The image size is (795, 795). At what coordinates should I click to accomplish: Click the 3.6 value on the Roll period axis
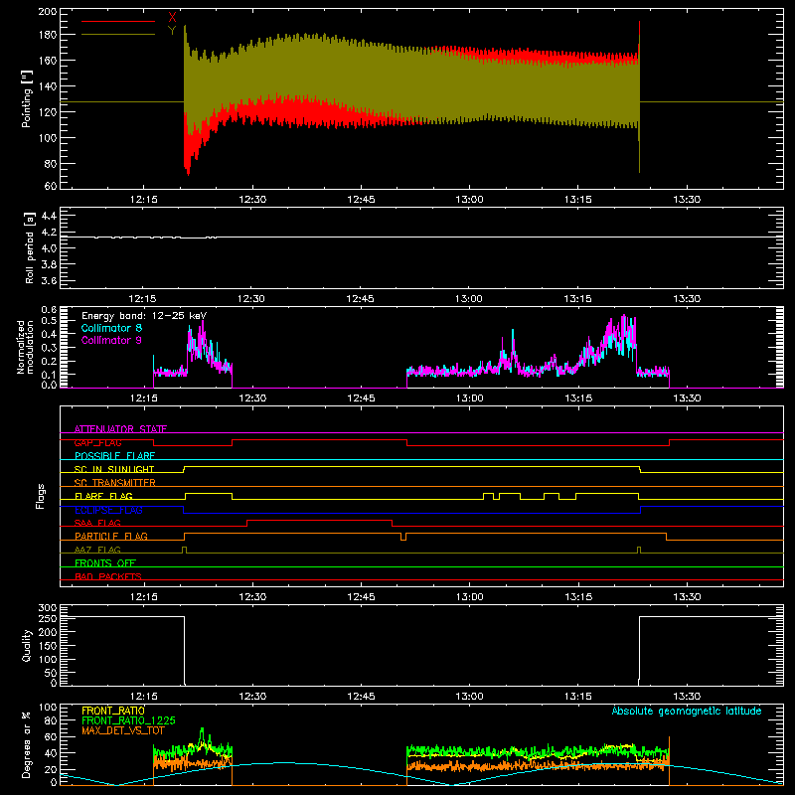click(49, 280)
